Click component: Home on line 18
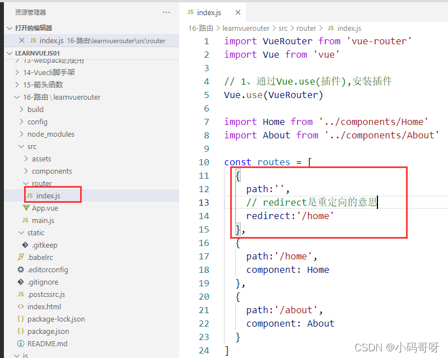The image size is (448, 358). tap(287, 269)
